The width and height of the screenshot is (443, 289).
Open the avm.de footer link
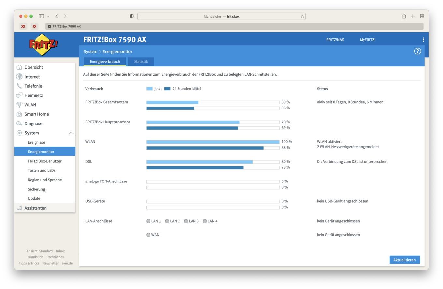click(67, 263)
